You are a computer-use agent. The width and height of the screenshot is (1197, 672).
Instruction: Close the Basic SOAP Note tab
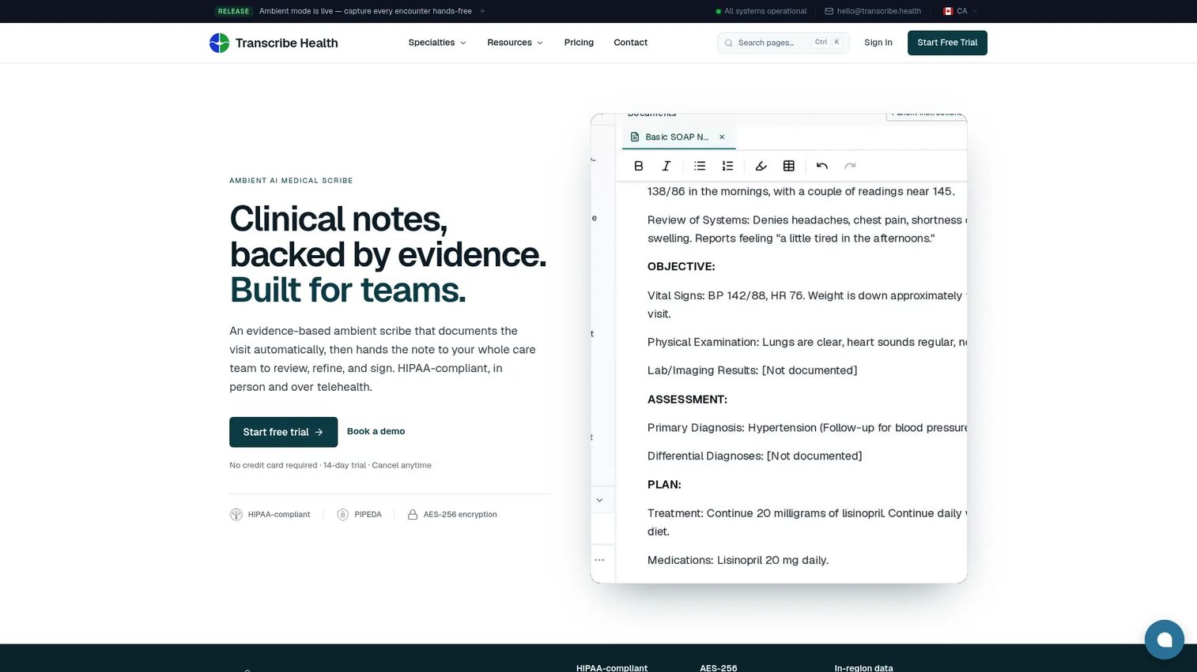722,137
